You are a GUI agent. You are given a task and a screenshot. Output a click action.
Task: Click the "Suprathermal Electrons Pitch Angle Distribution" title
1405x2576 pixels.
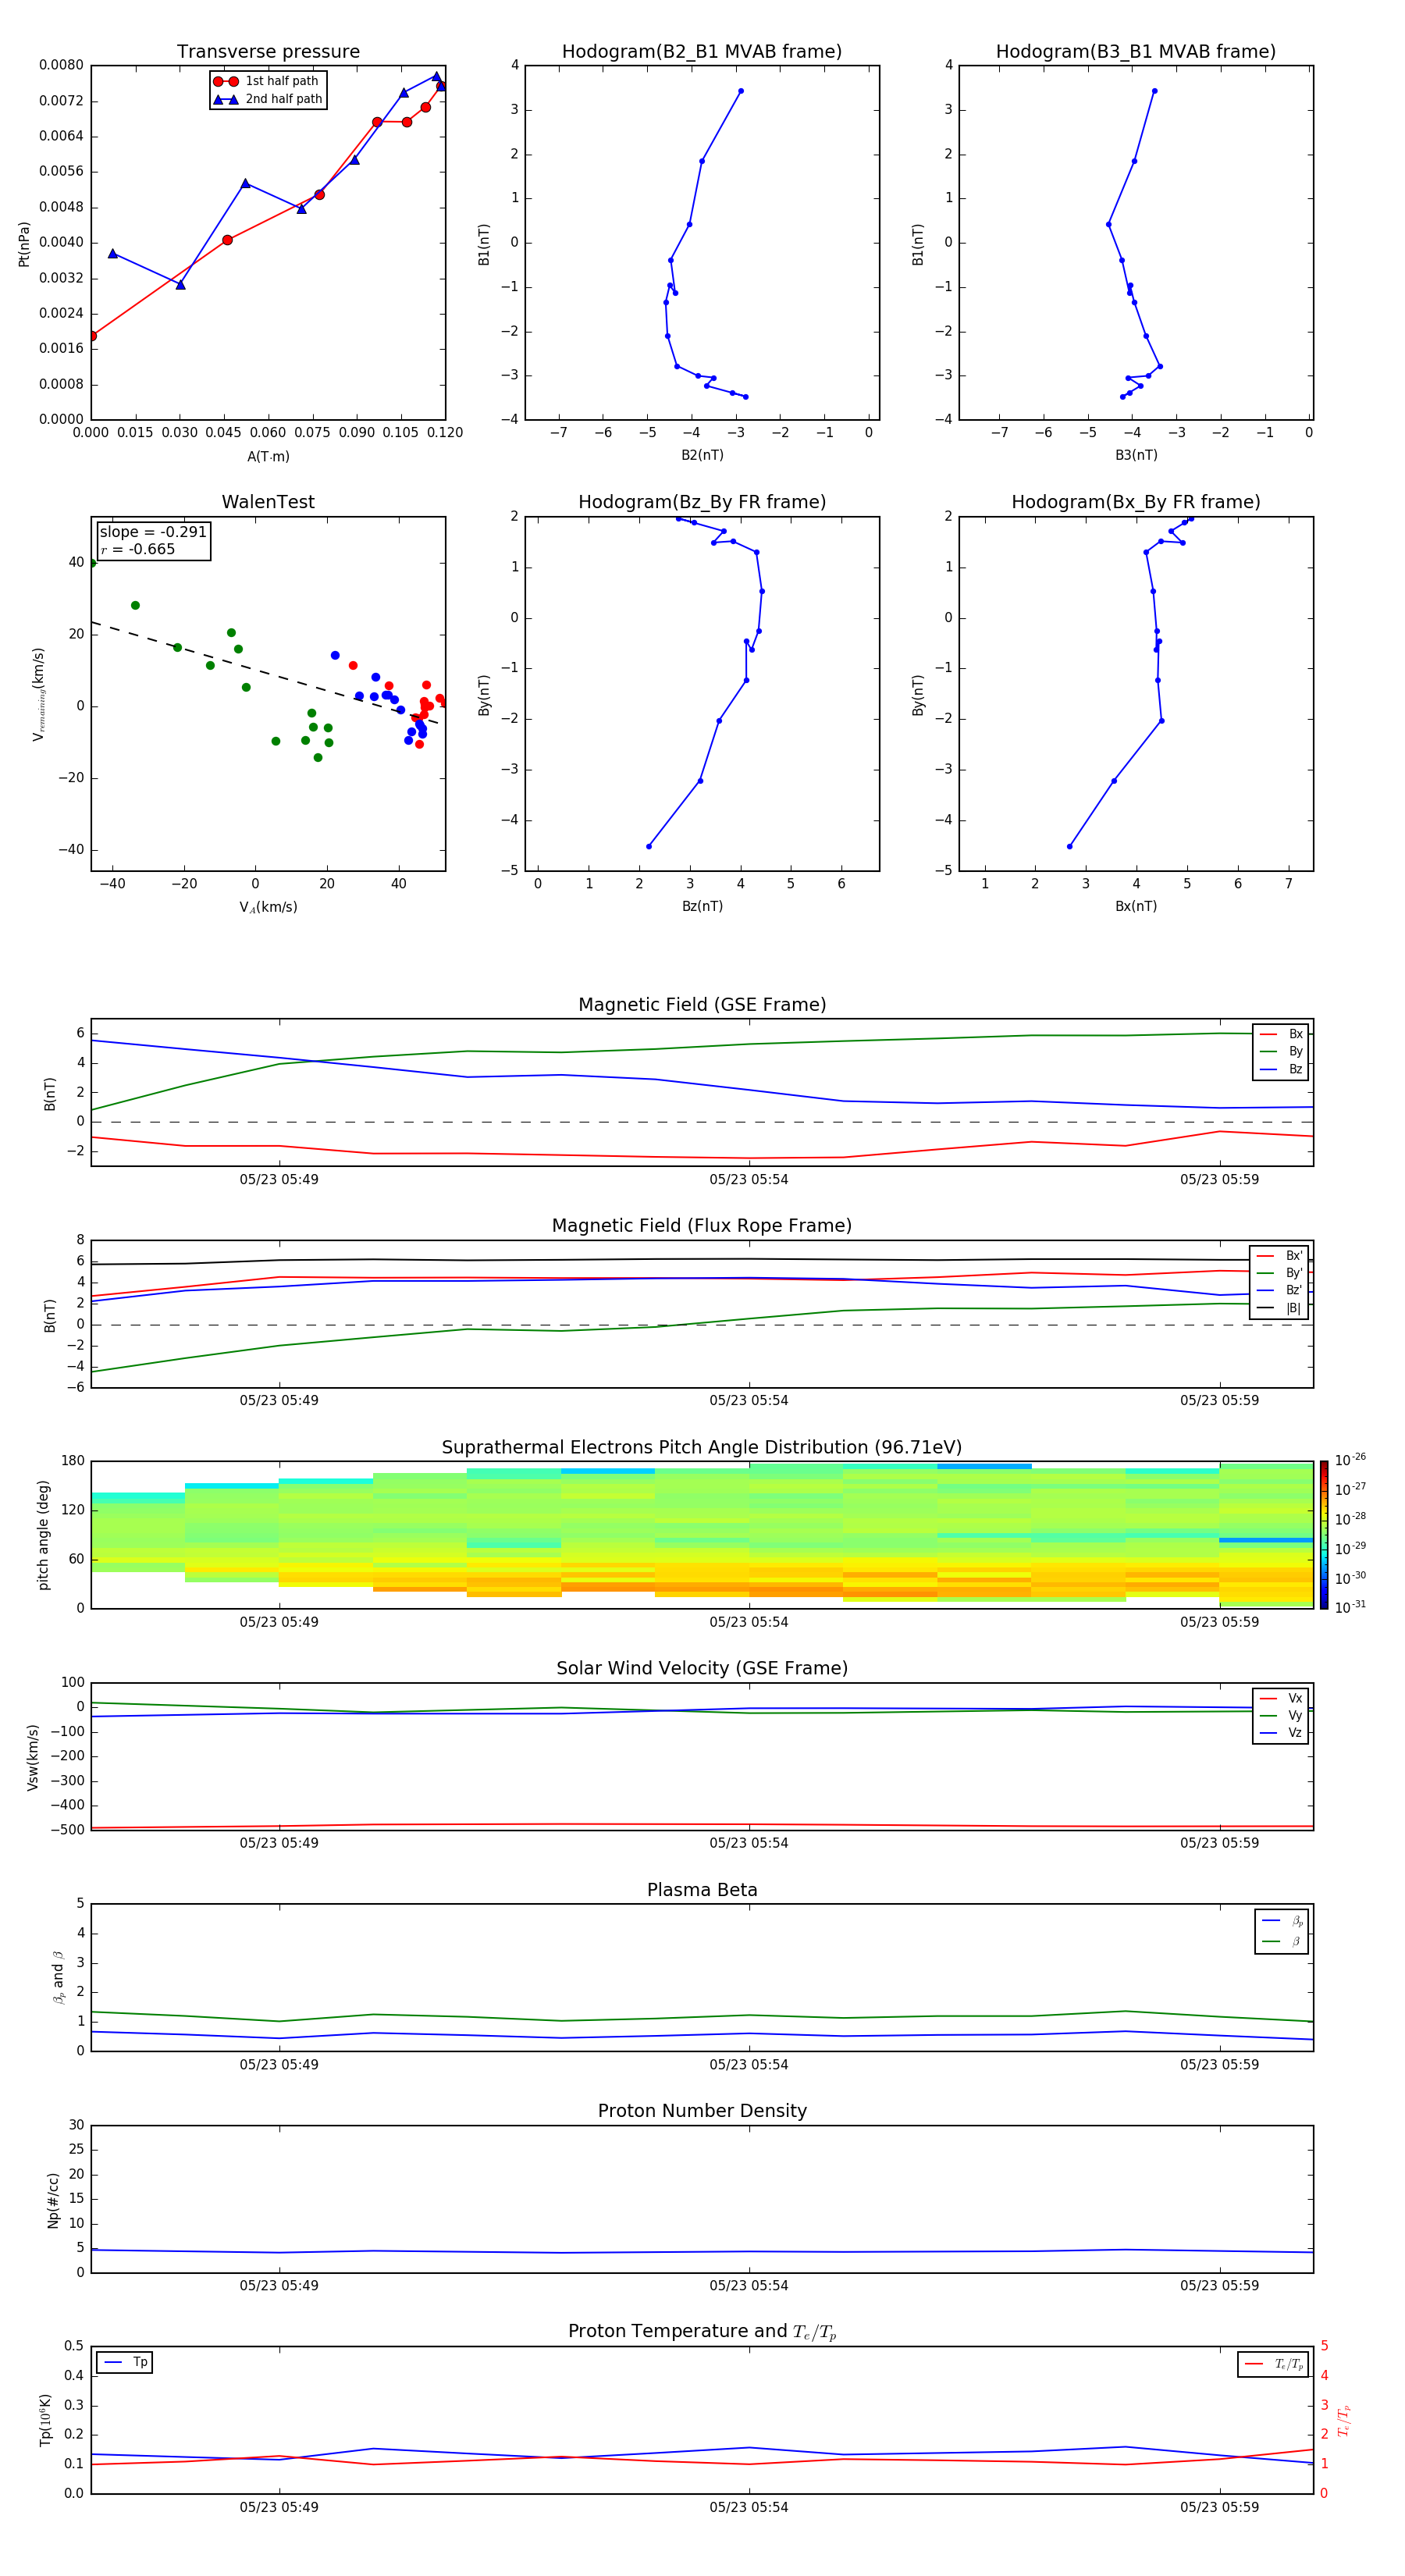701,1447
